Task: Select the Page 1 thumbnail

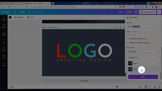Action: click(130, 63)
